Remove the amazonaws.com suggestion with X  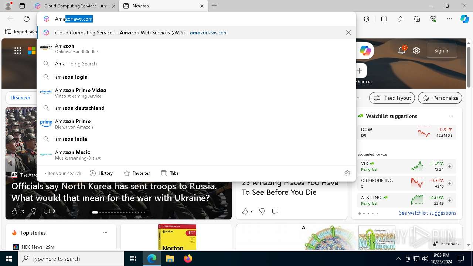(348, 33)
